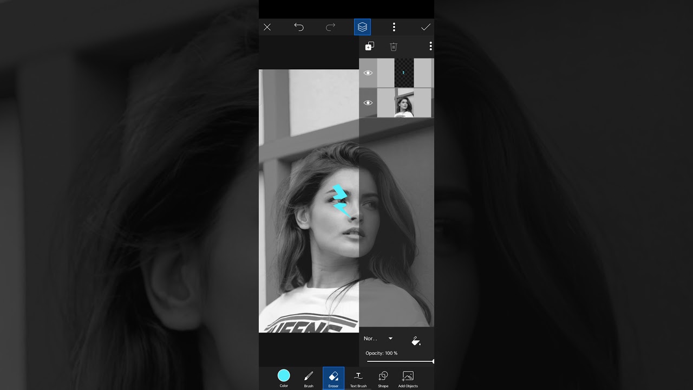693x390 pixels.
Task: Select the Eraser tool
Action: tap(334, 378)
